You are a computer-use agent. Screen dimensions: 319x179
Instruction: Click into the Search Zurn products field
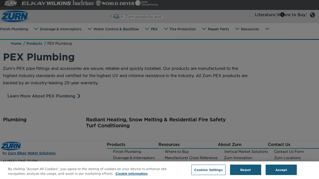140,17
